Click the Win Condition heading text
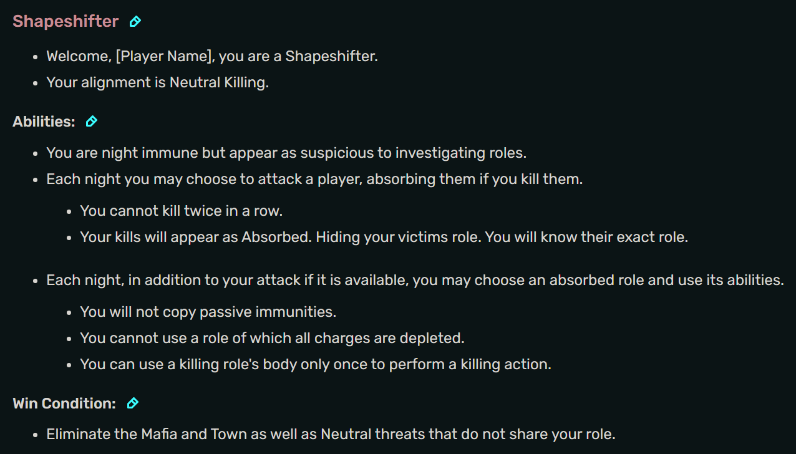The image size is (796, 454). click(x=64, y=403)
